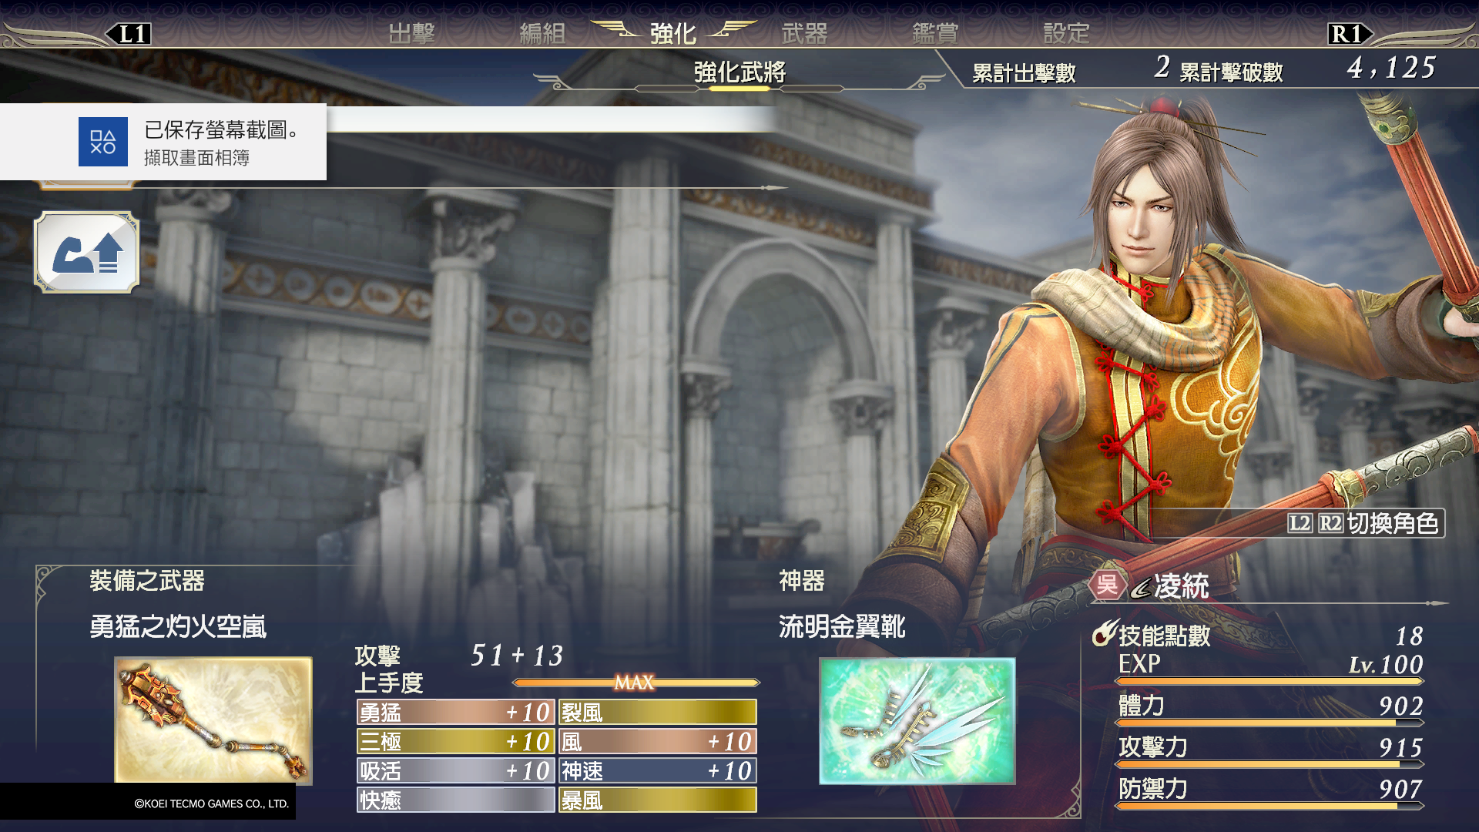Screen dimensions: 1479x832
Task: Click the L1 shoulder button icon
Action: point(129,34)
